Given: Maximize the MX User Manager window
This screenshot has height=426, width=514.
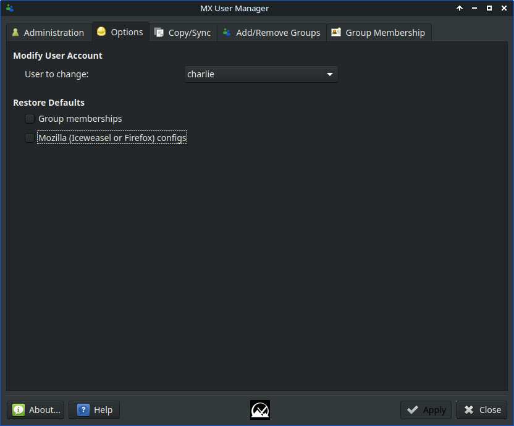Looking at the screenshot, I should click(x=489, y=8).
